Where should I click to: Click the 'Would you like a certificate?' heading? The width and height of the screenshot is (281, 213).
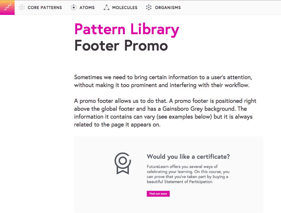(x=188, y=157)
